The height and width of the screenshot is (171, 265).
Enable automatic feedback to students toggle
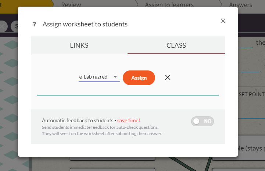[x=202, y=121]
